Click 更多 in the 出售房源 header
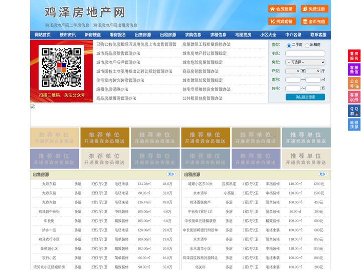Viewport: 361px width, 270px height. coord(172,174)
